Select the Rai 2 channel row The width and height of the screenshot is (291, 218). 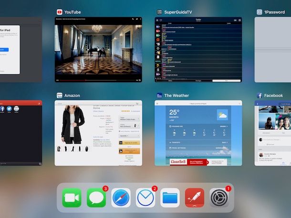click(198, 31)
